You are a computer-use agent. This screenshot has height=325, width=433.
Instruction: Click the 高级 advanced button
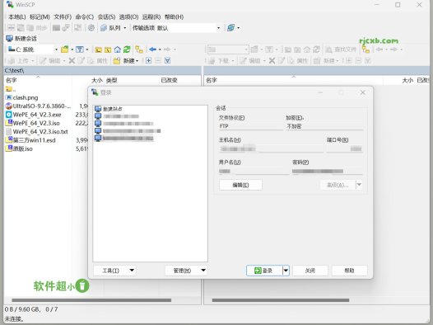[x=338, y=185]
